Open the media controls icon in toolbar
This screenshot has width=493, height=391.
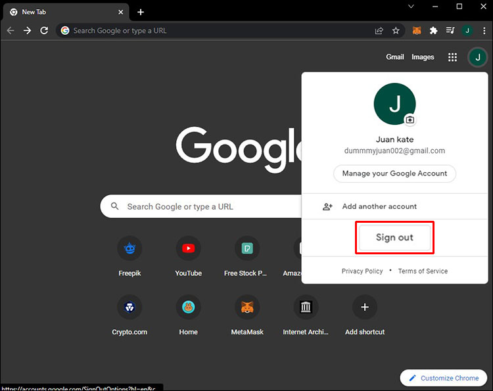pyautogui.click(x=450, y=30)
